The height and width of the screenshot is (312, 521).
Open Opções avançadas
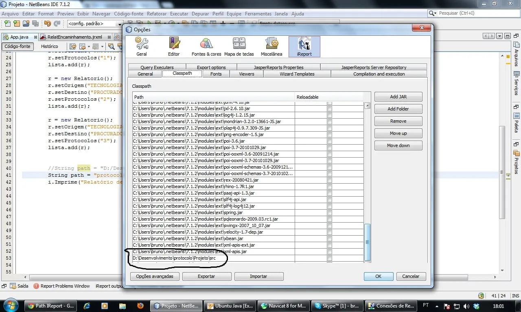coord(155,276)
